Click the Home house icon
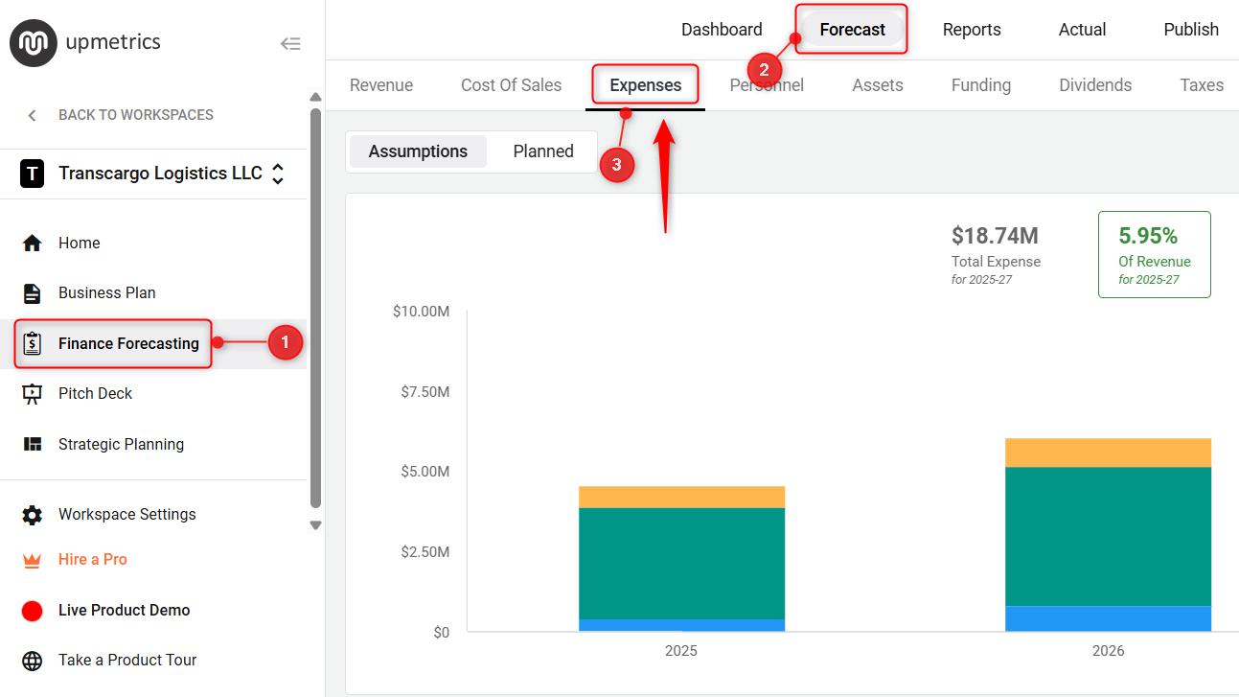1239x697 pixels. click(x=33, y=243)
